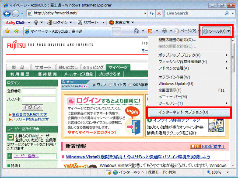Choose 閲覧の履歴の削除(D) menu item
The image size is (238, 178).
click(189, 40)
